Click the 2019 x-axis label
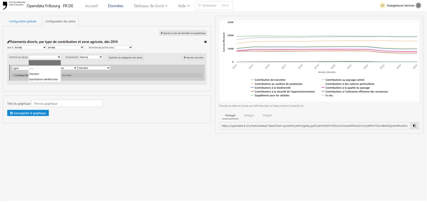The width and height of the screenshot is (427, 202). pos(317,66)
